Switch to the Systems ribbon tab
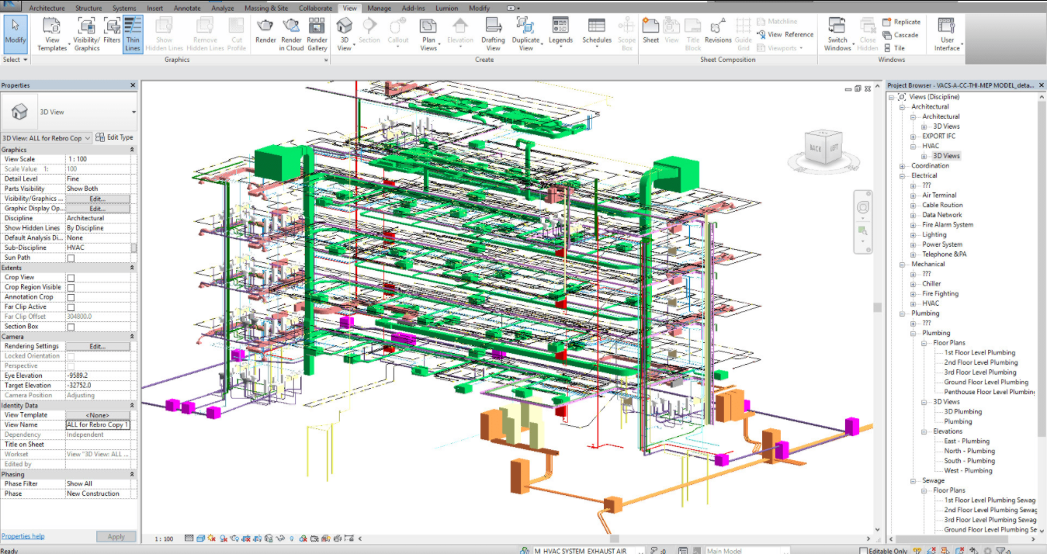The height and width of the screenshot is (554, 1047). coord(124,8)
